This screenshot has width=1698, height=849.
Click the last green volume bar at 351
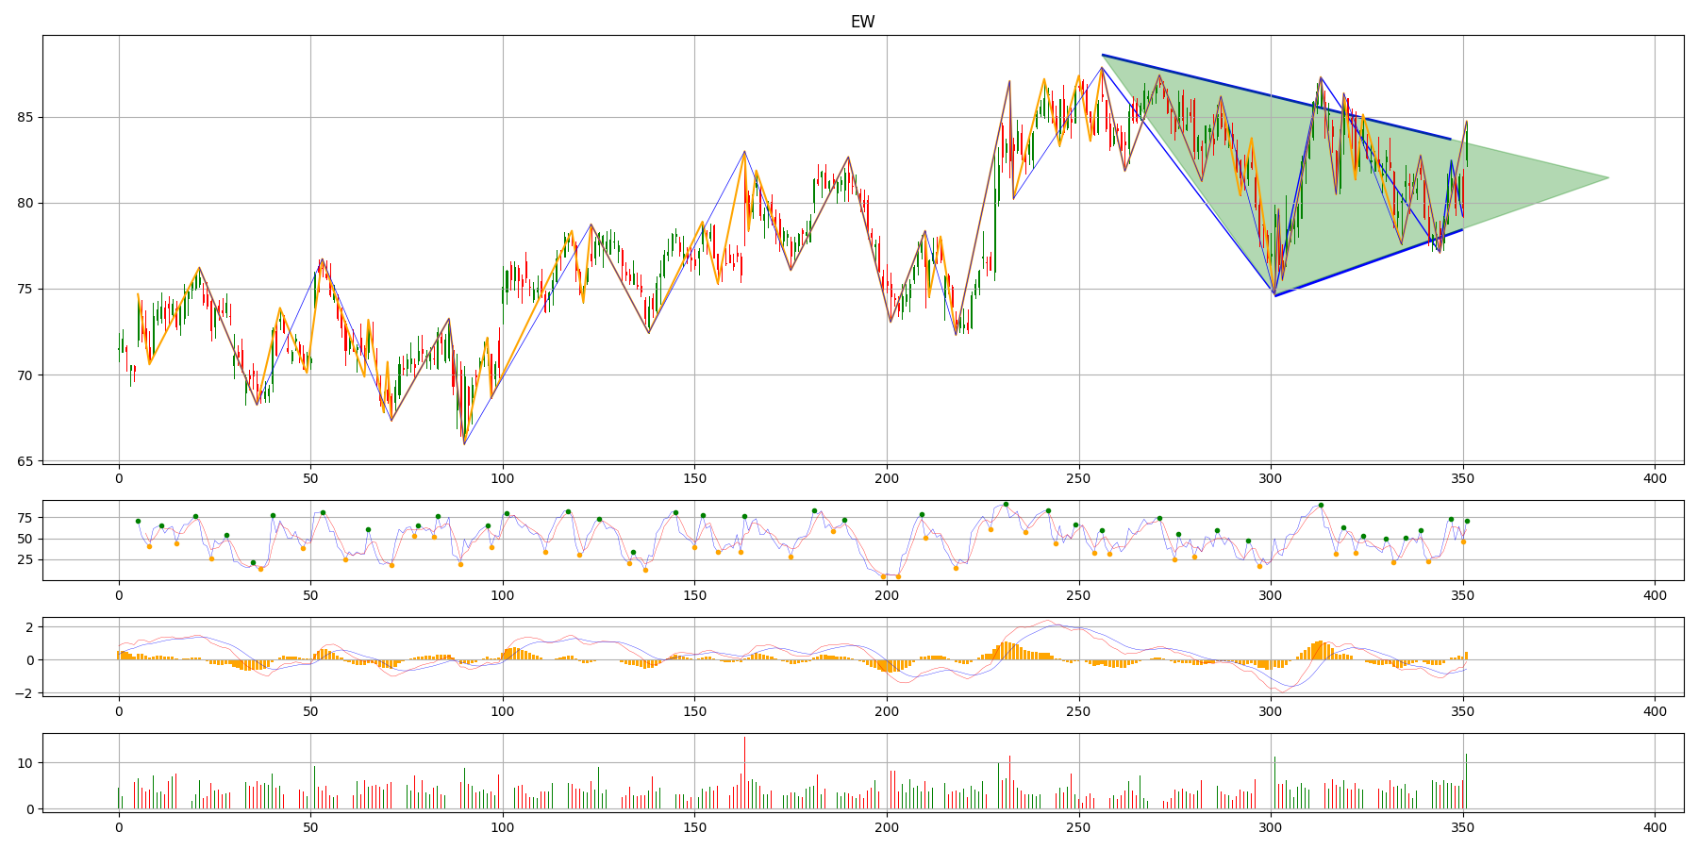click(1466, 781)
